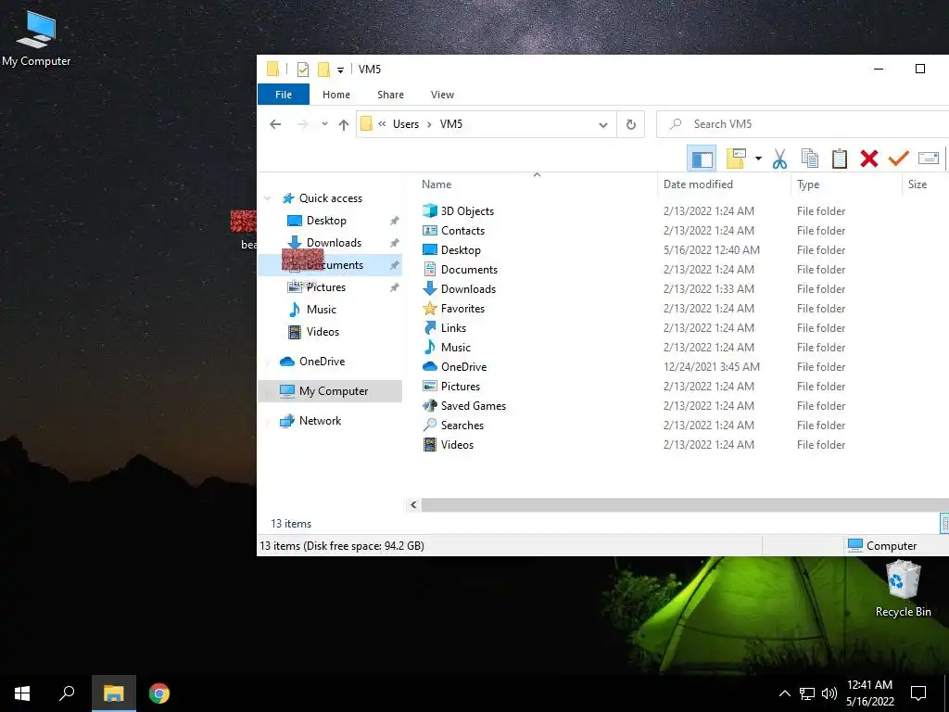Select Desktop in Quick access
The image size is (949, 712).
[x=326, y=221]
